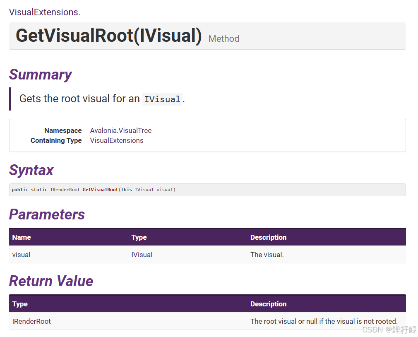Select the Syntax section heading

click(x=31, y=171)
